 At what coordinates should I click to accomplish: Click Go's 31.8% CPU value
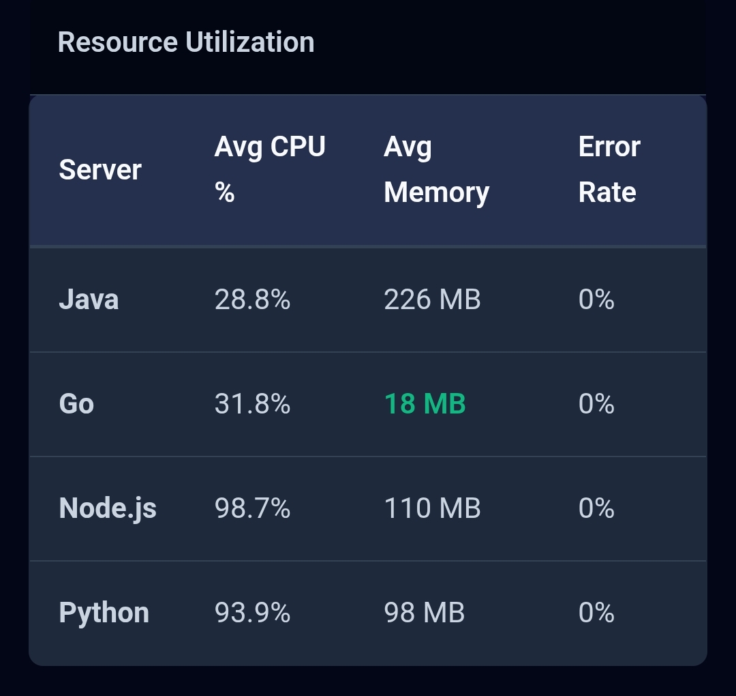tap(252, 404)
